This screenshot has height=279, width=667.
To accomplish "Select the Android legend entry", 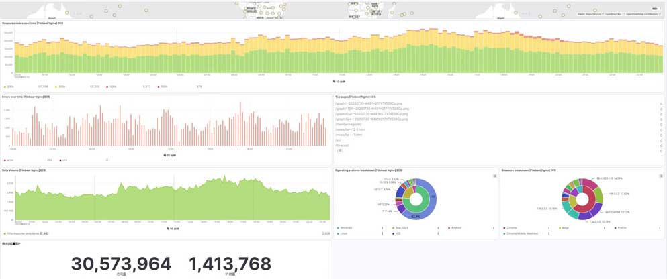I will coord(456,228).
